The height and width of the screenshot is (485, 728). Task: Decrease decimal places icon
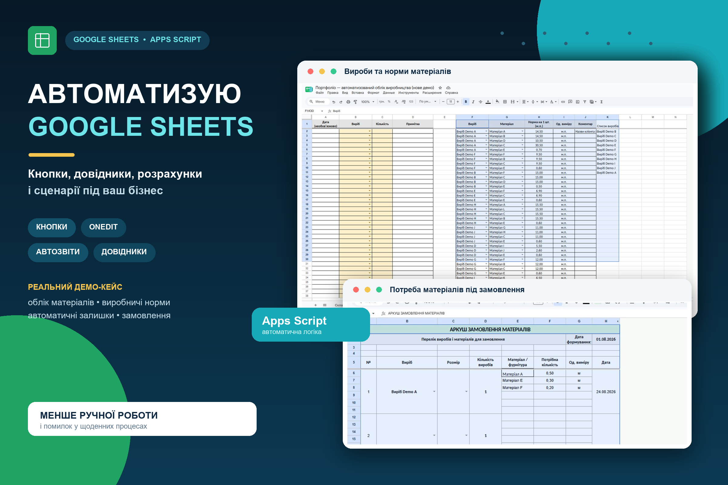pos(396,102)
